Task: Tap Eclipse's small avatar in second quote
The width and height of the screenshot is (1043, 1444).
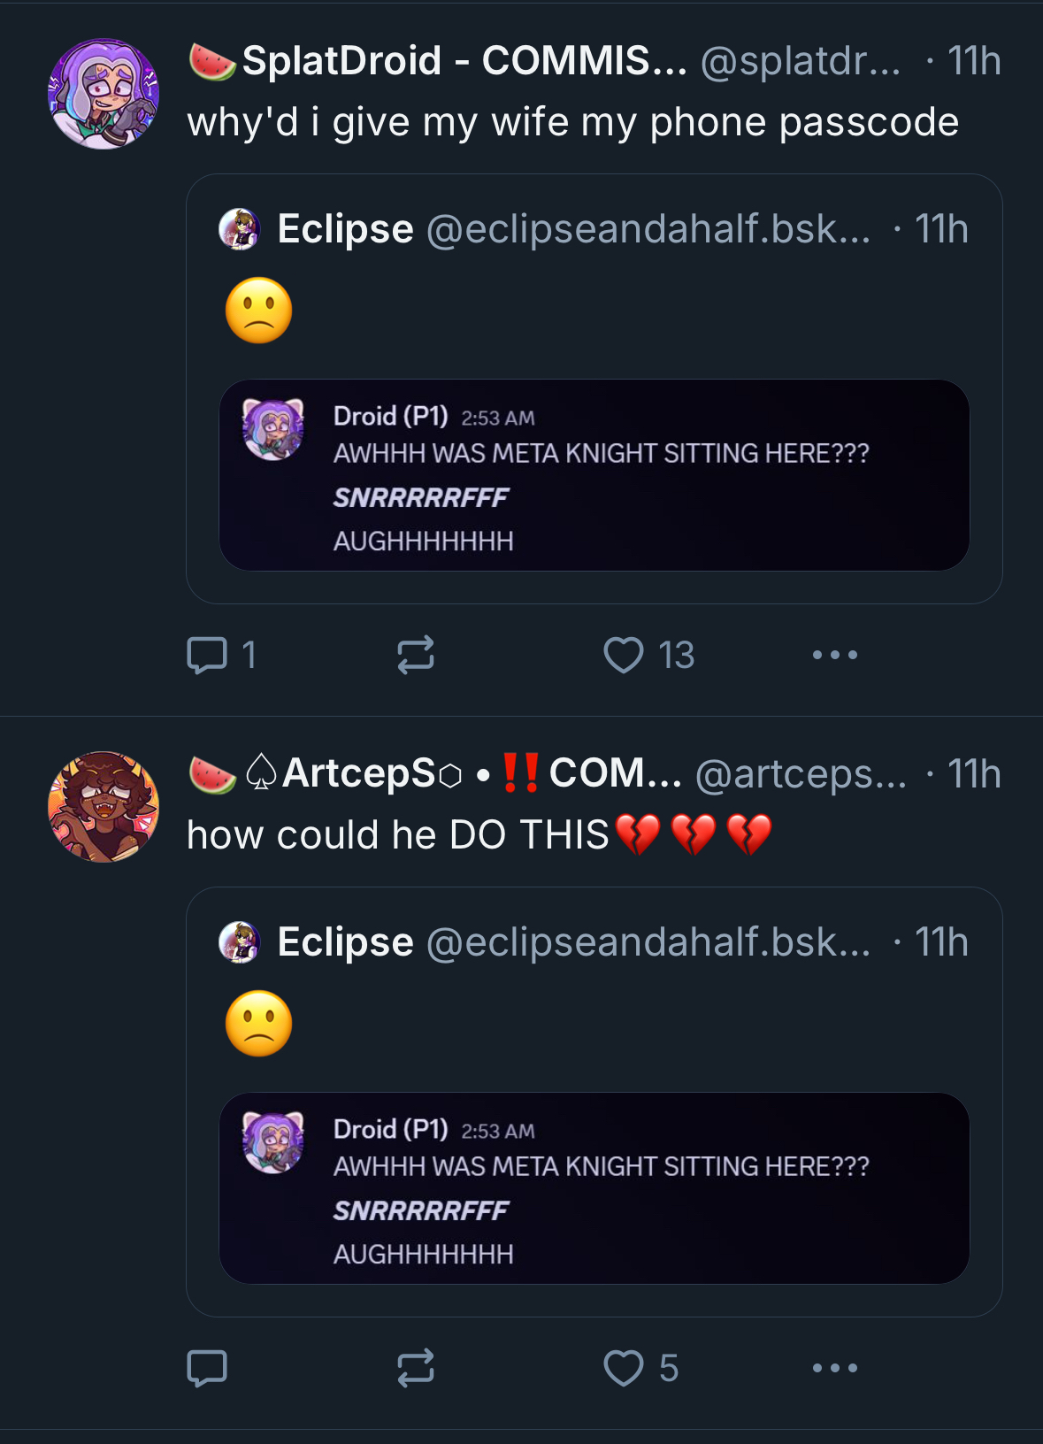Action: (x=239, y=942)
